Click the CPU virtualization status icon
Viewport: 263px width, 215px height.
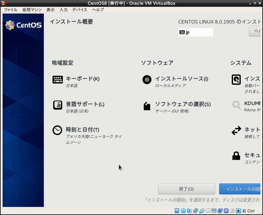click(226, 211)
